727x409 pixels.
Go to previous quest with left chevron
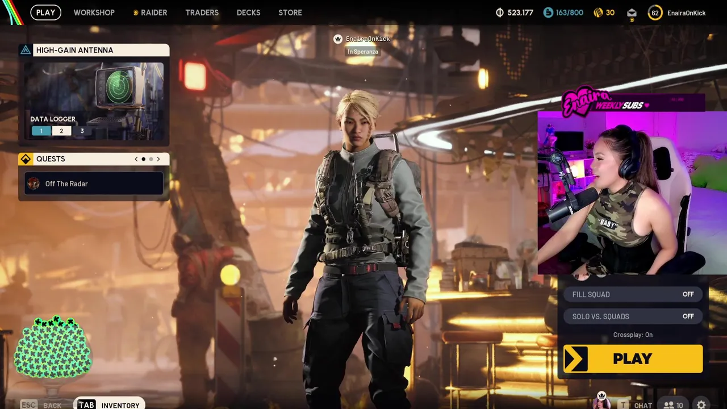pyautogui.click(x=136, y=159)
